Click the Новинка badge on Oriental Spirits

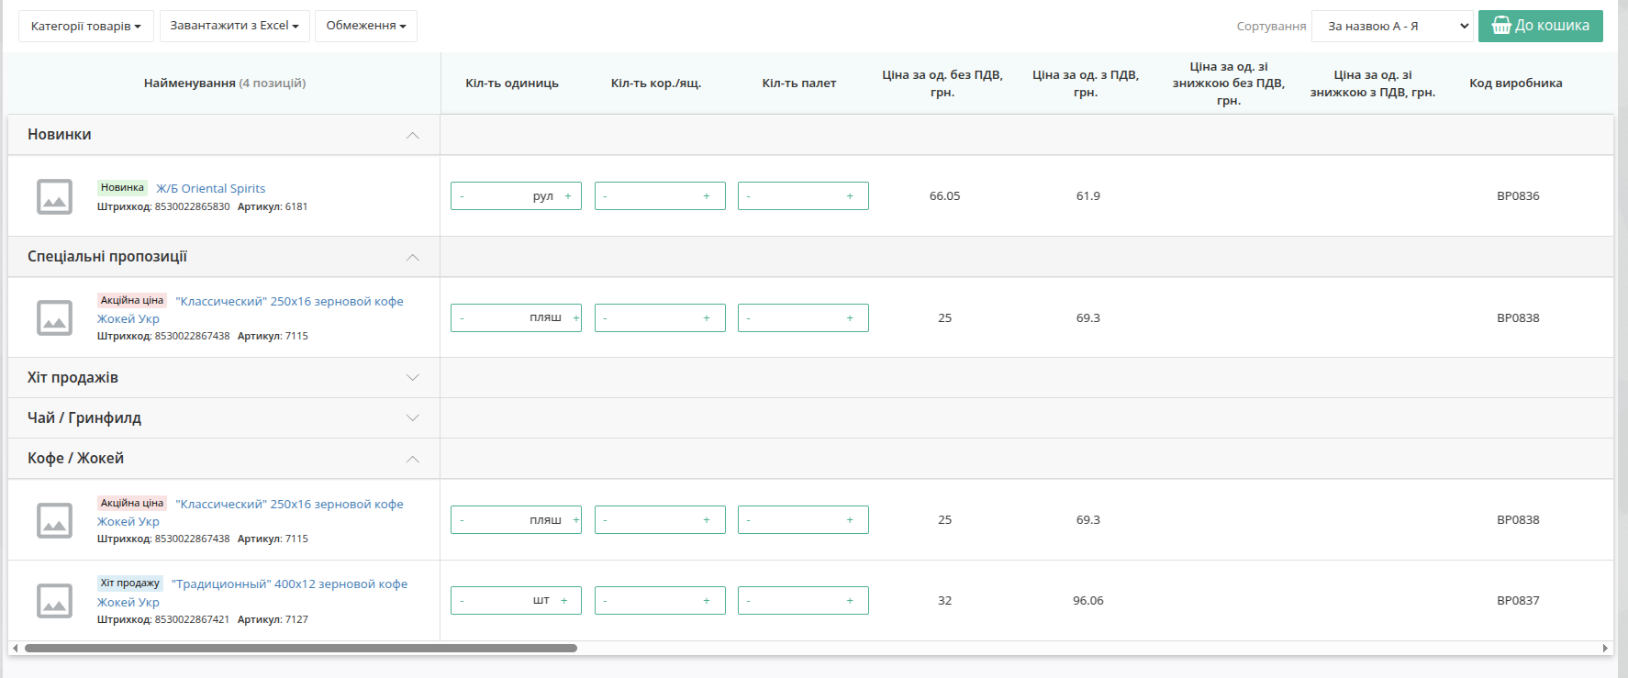pyautogui.click(x=122, y=188)
